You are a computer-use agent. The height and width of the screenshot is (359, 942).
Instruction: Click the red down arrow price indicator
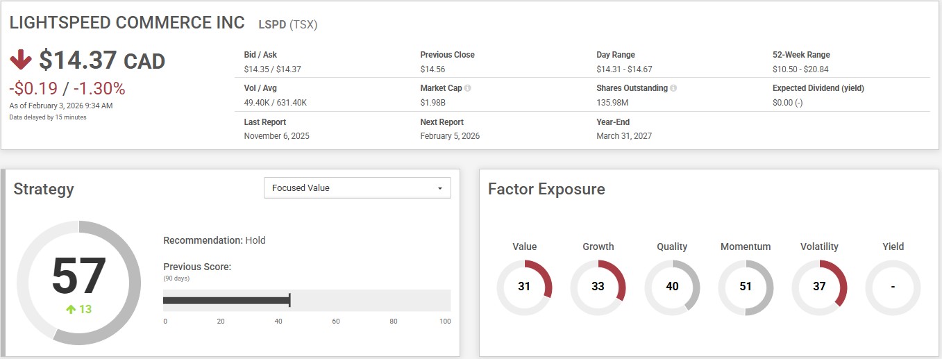point(21,60)
